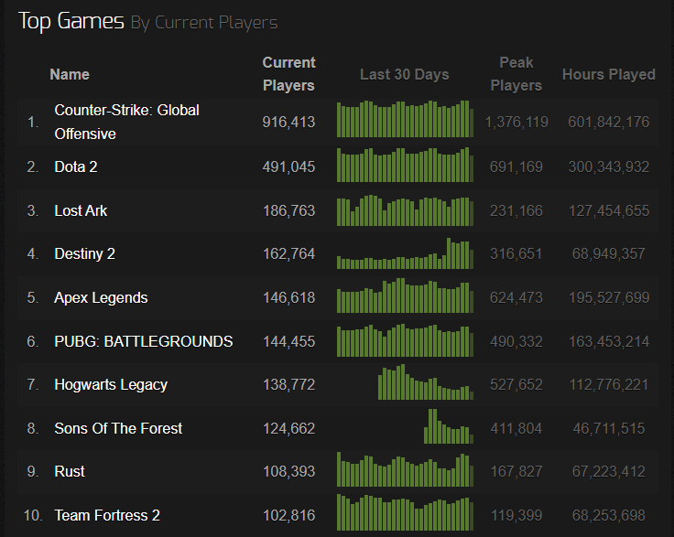Open the PUBG: BATTLEGROUNDS game link
The height and width of the screenshot is (537, 674).
144,341
